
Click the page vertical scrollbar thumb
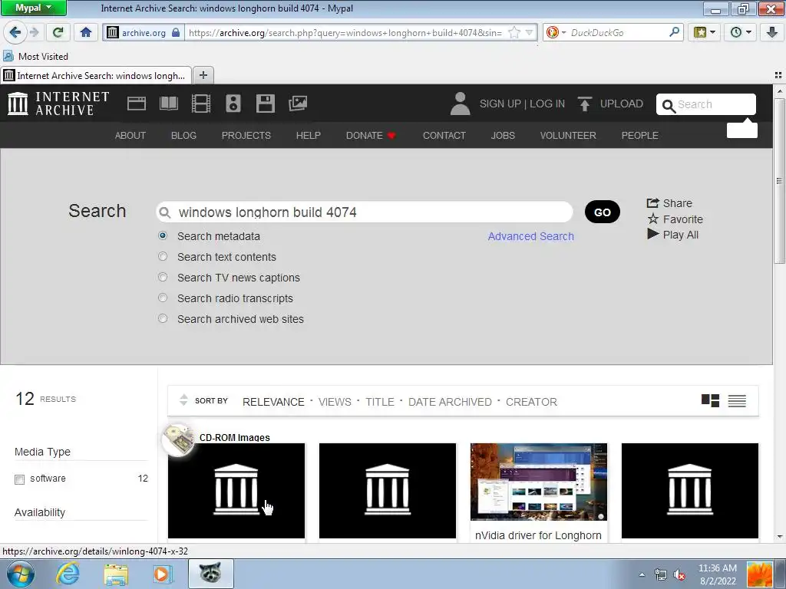pyautogui.click(x=779, y=180)
